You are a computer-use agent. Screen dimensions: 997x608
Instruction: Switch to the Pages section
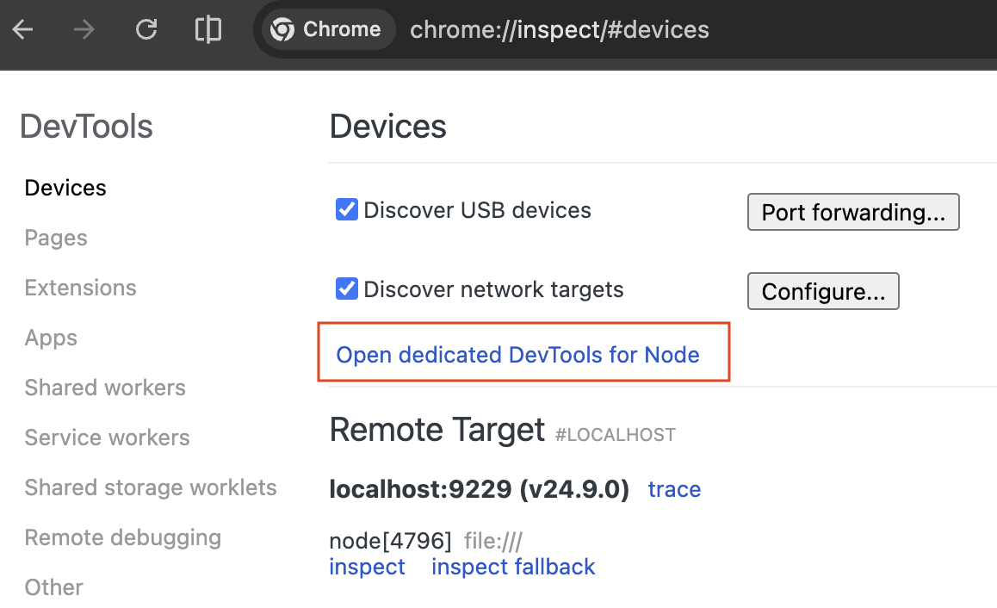[56, 238]
